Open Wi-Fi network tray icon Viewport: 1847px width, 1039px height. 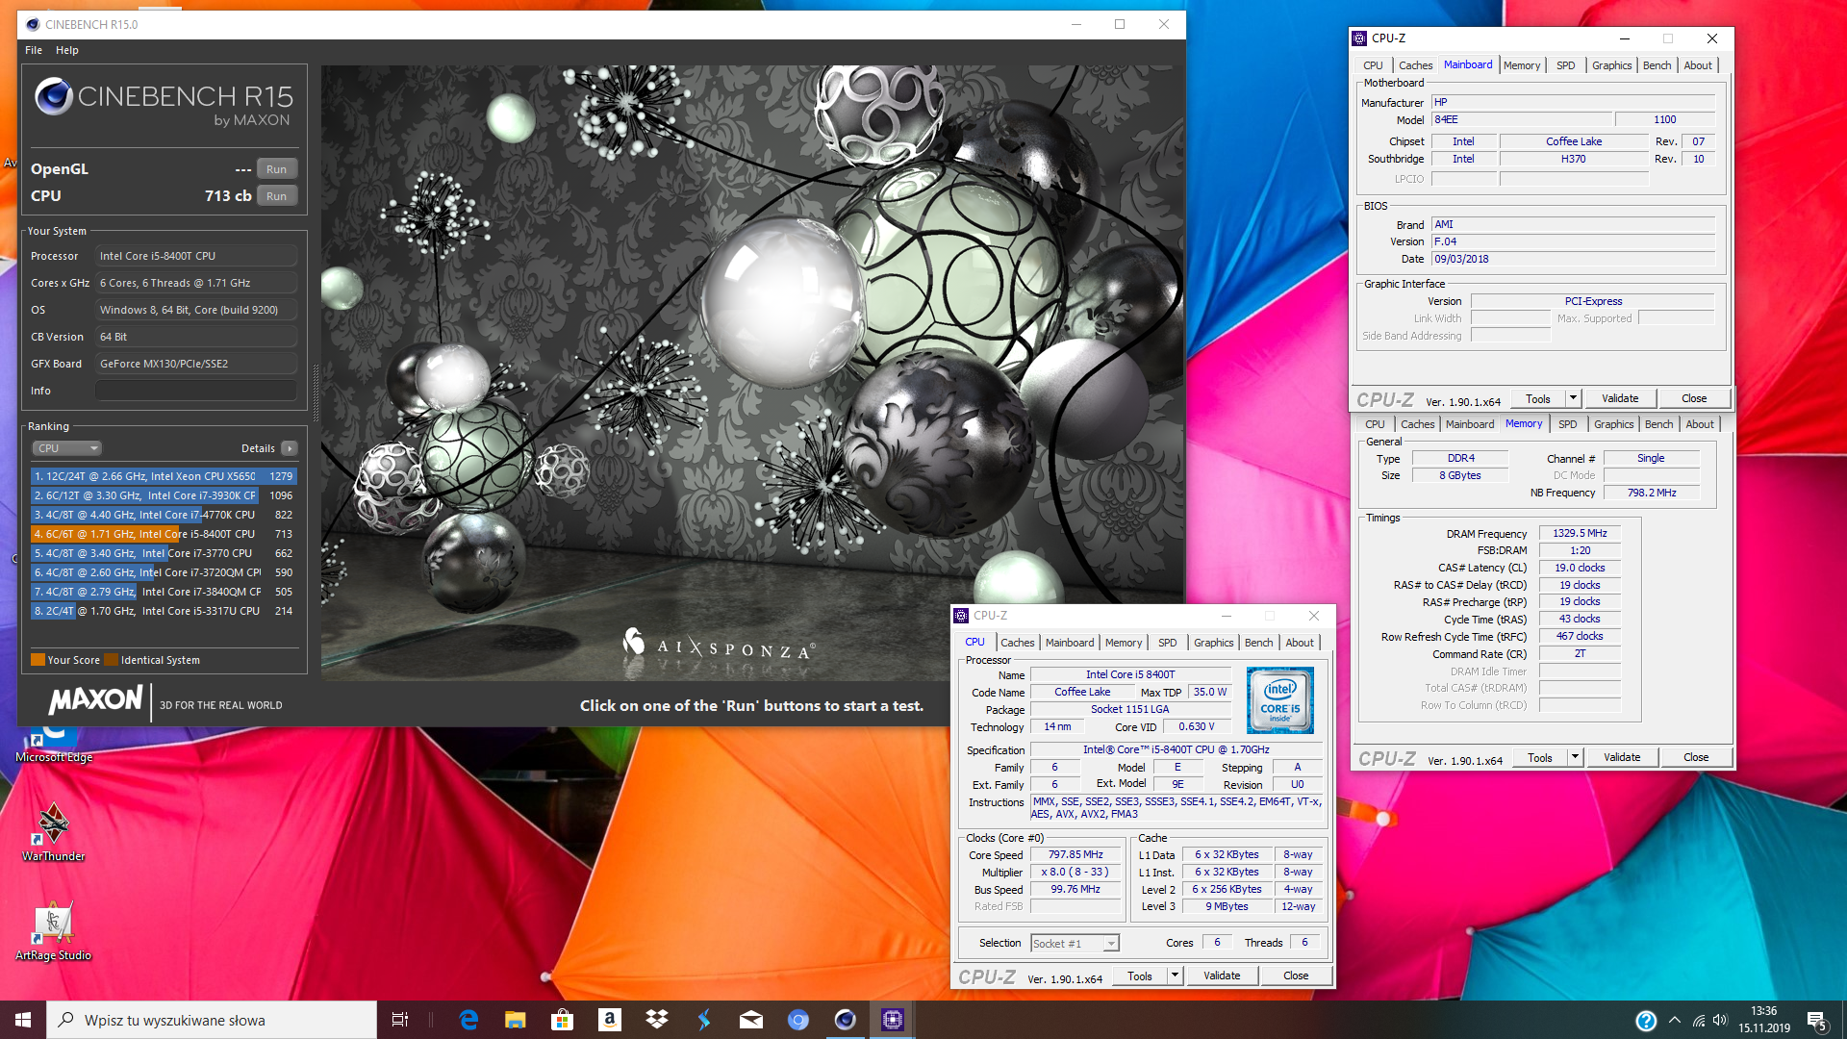pyautogui.click(x=1699, y=1020)
